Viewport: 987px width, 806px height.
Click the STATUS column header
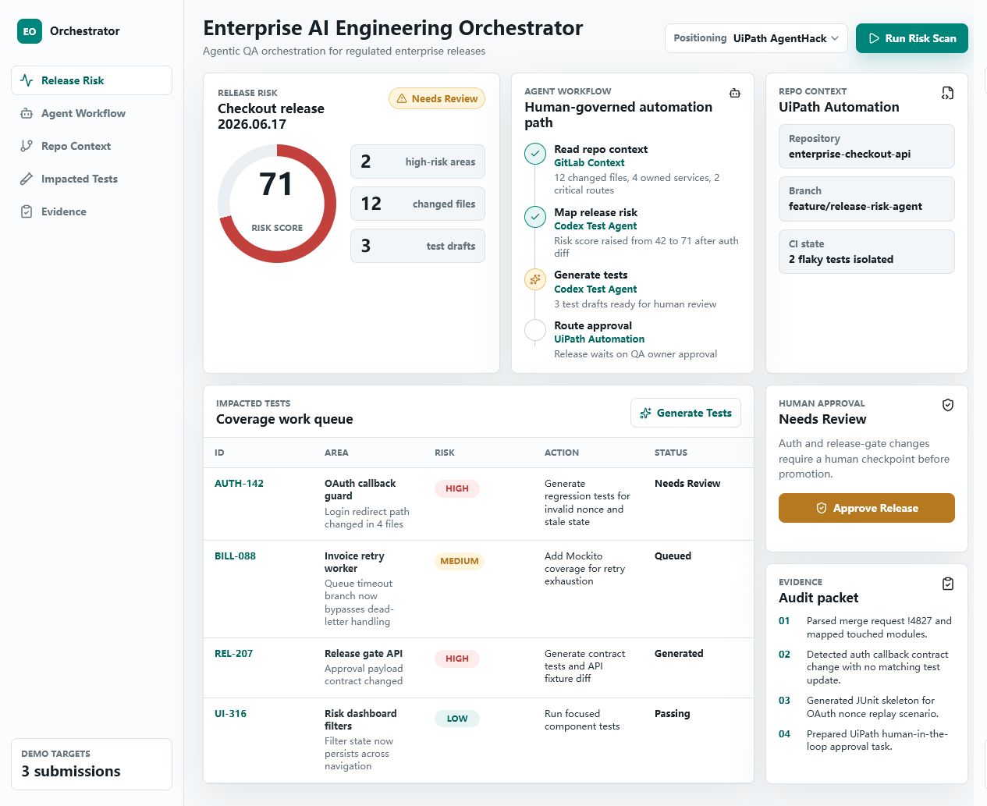pos(671,453)
